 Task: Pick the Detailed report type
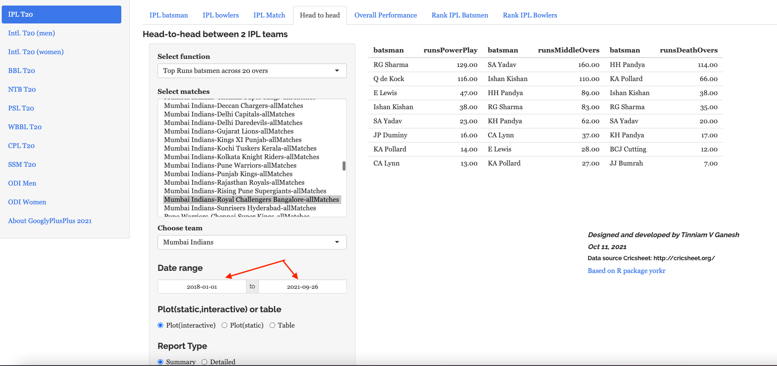pyautogui.click(x=205, y=362)
